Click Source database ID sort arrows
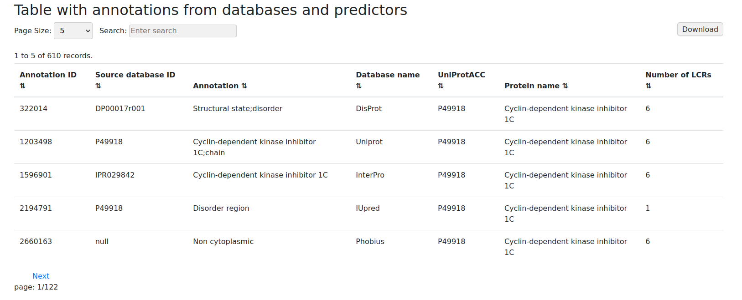This screenshot has height=300, width=742. tap(98, 86)
